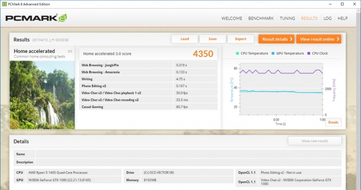Screen dimensions: 361x190
Task: Click the View raw result button
Action: tap(314, 141)
